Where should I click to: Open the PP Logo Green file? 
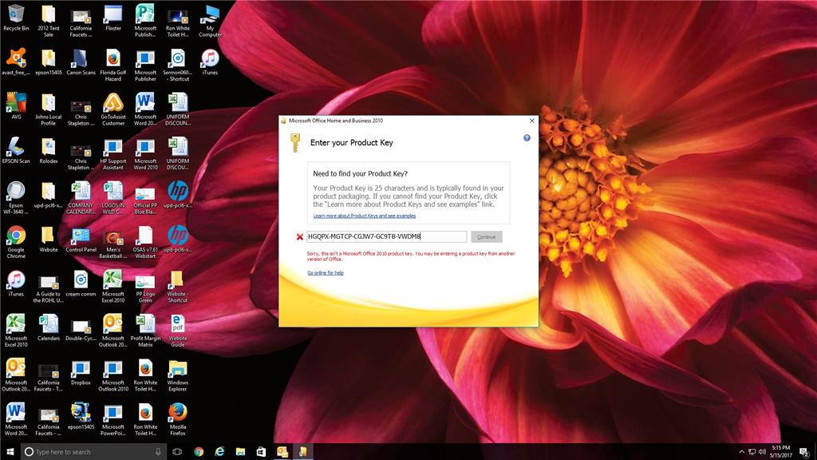click(x=145, y=287)
